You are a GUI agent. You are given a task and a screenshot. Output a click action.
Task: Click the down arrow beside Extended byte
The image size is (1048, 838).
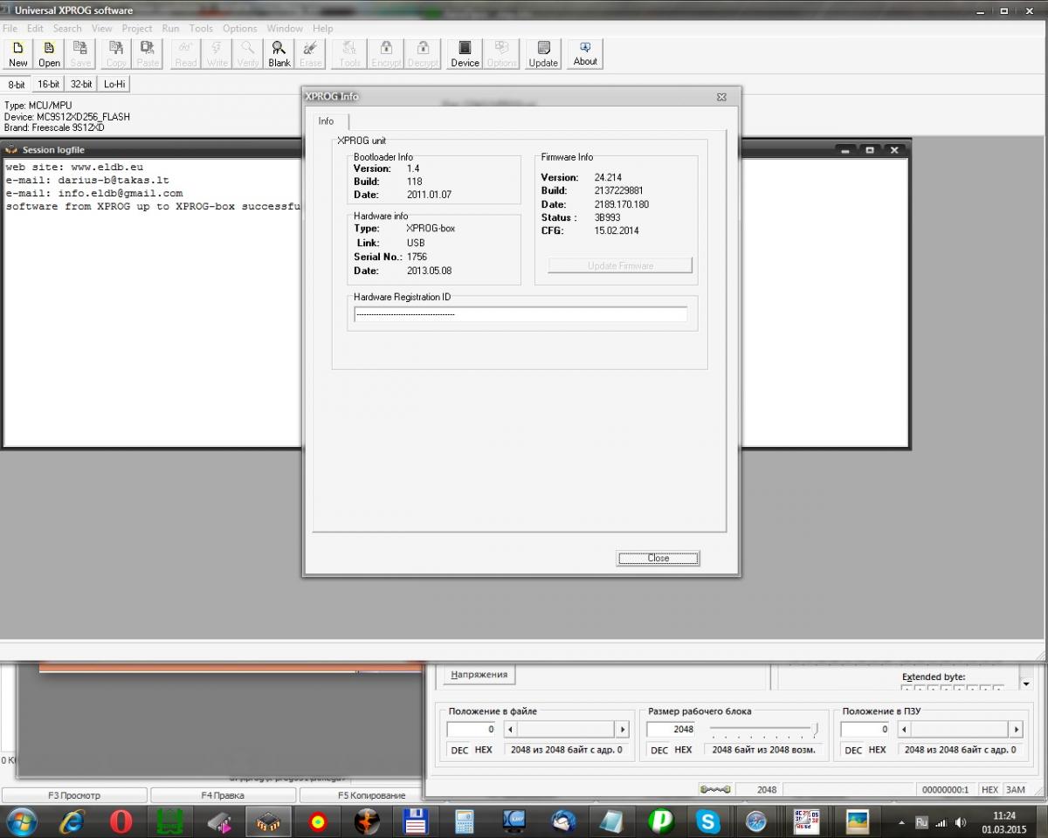point(1026,684)
